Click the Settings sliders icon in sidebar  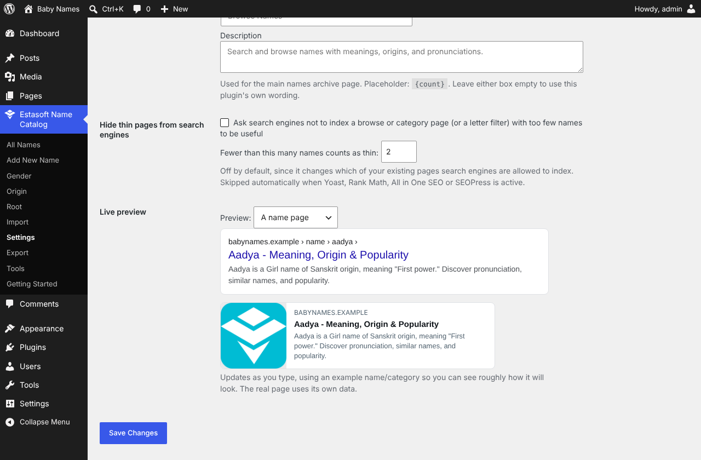coord(10,404)
